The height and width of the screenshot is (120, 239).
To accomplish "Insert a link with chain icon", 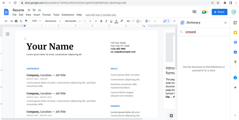I will click(128, 21).
